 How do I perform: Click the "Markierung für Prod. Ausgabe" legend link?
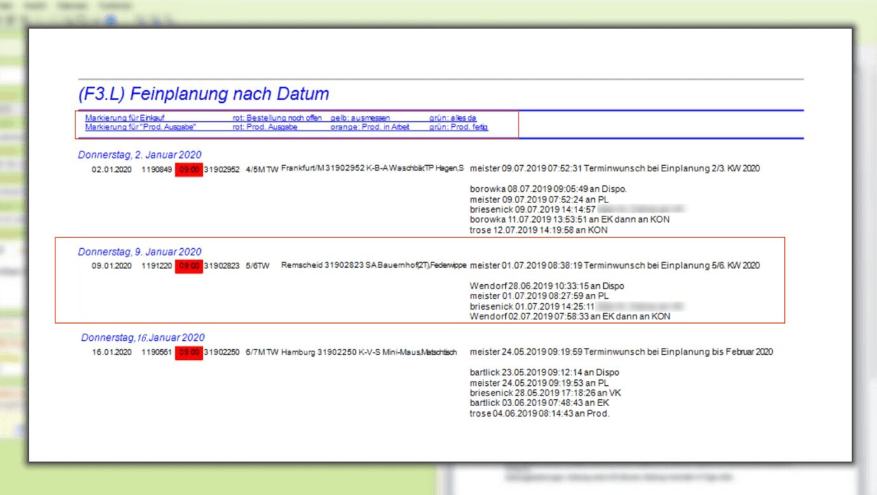140,127
